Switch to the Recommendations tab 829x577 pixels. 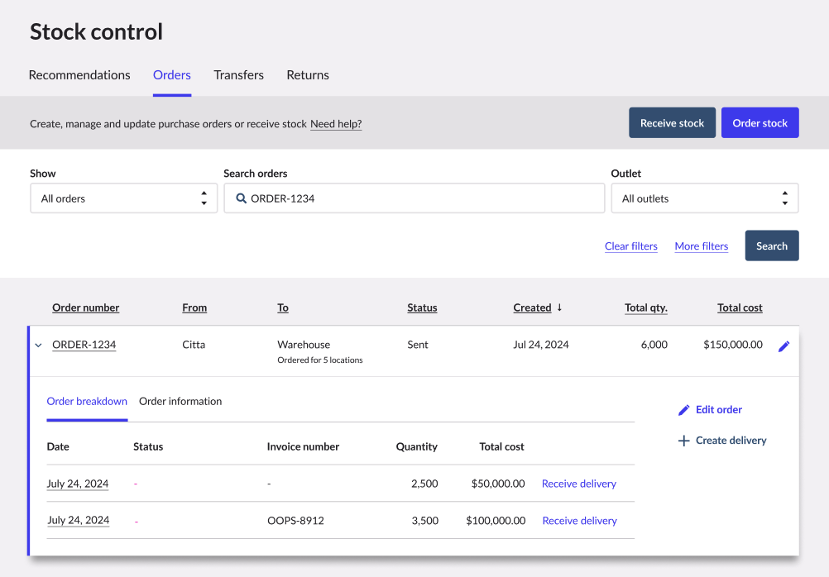click(79, 75)
